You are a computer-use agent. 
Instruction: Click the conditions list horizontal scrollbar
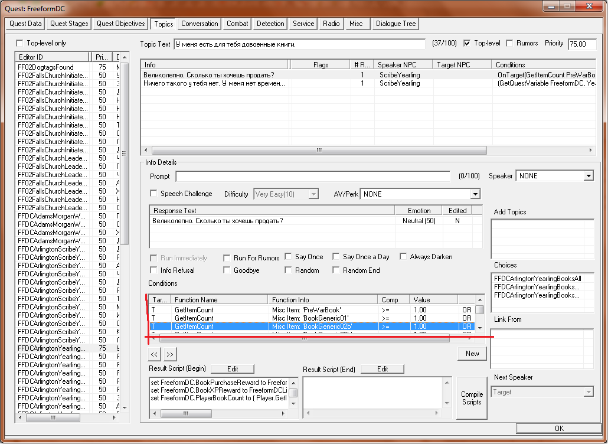(x=304, y=339)
